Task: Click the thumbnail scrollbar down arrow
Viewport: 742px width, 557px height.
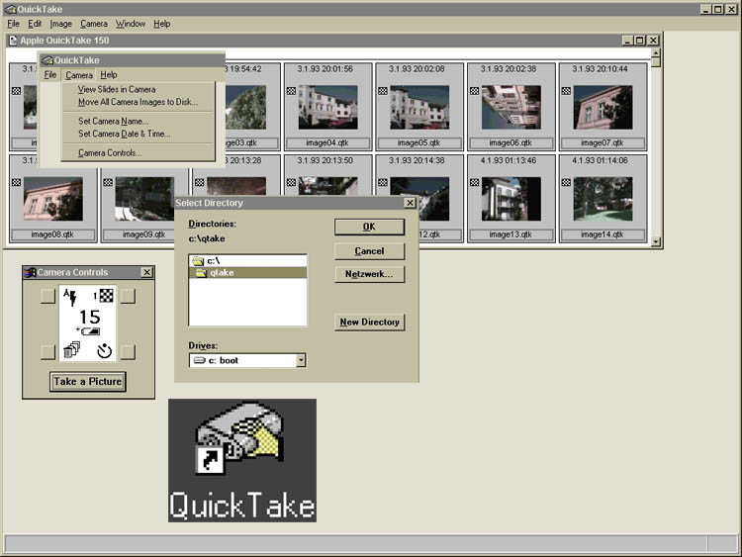Action: [656, 241]
